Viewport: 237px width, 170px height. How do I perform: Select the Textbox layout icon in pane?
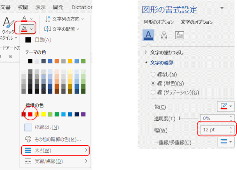coord(179,35)
